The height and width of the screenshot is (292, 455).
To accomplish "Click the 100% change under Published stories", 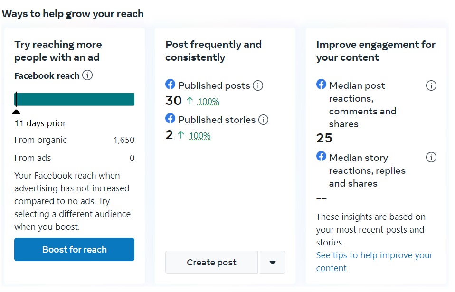I will [x=199, y=136].
